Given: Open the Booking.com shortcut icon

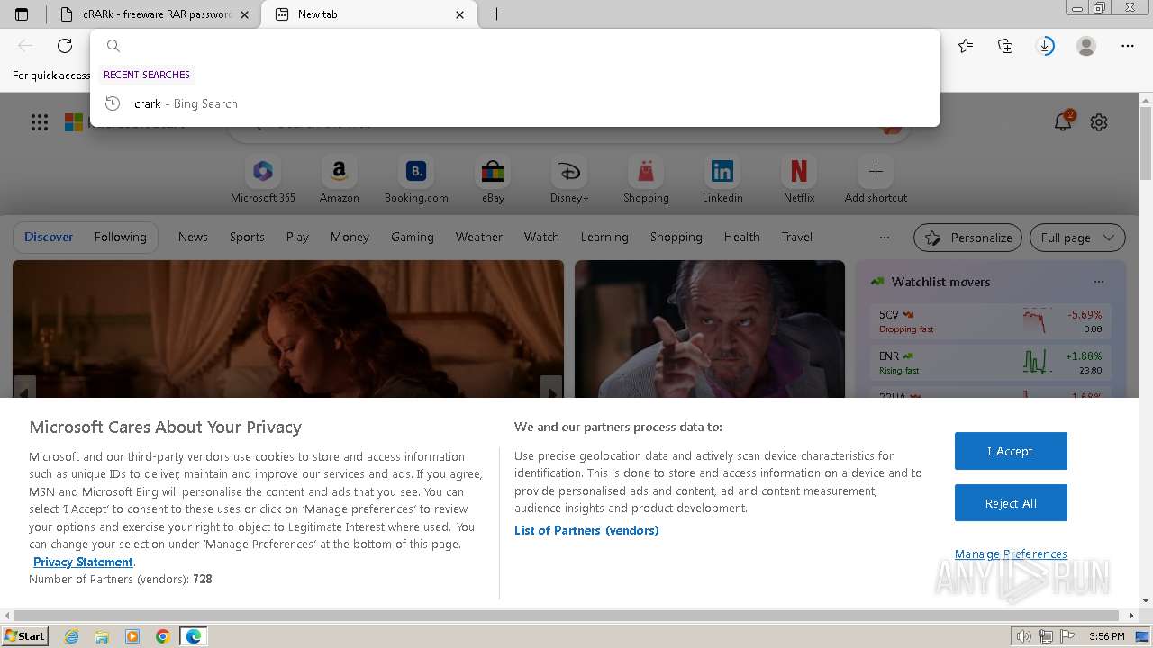Looking at the screenshot, I should (416, 171).
